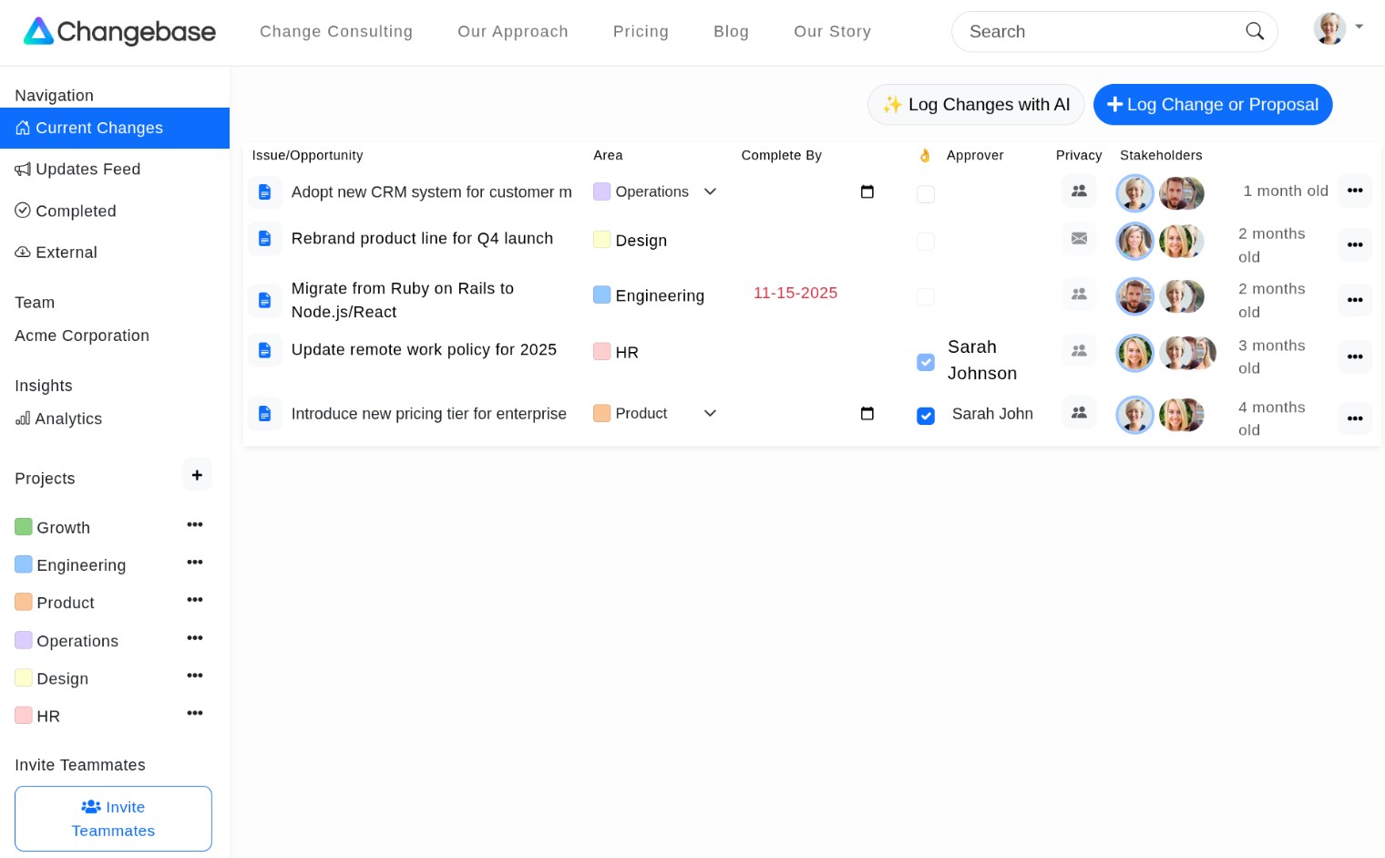This screenshot has height=858, width=1385.
Task: Switch to the Completed view
Action: [x=76, y=211]
